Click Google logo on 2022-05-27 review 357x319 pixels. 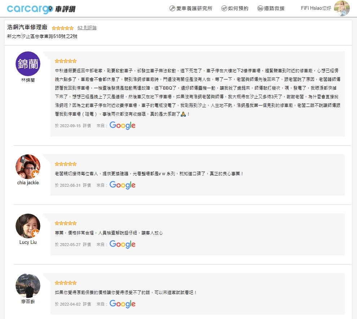[x=122, y=244]
